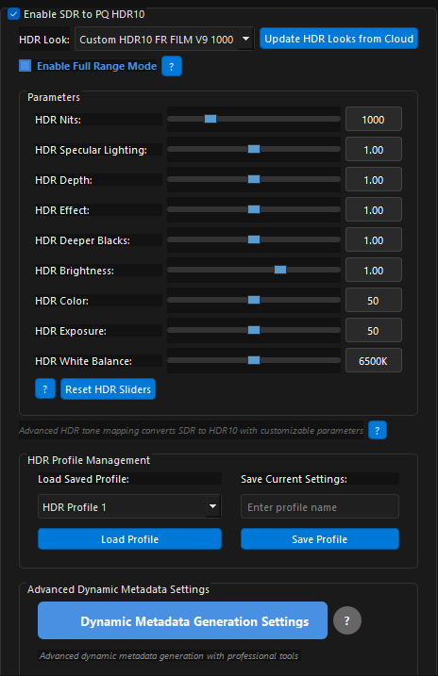
Task: Focus the HDR Deeper Blacks value field
Action: (x=374, y=239)
